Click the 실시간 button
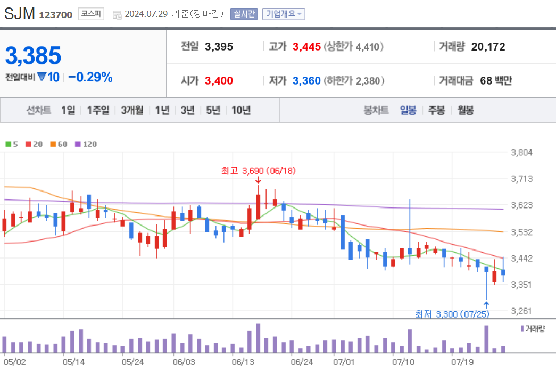The height and width of the screenshot is (366, 556). pos(244,14)
